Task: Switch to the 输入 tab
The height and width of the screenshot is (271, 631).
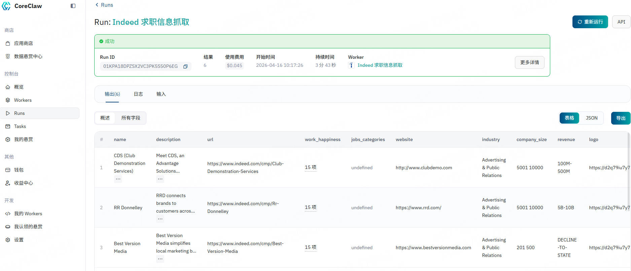Action: (x=161, y=94)
